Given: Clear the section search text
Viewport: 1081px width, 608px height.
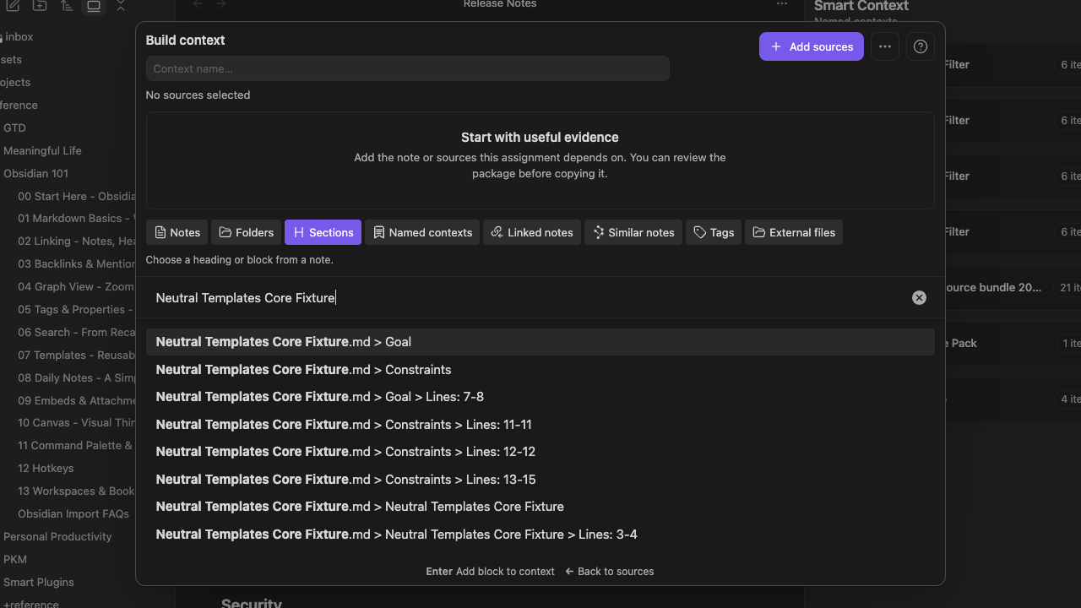Looking at the screenshot, I should click(x=919, y=298).
